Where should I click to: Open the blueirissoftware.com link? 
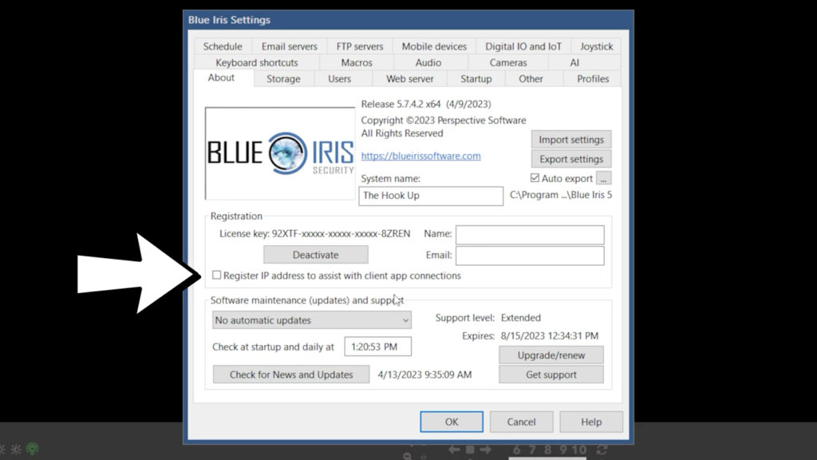[420, 156]
